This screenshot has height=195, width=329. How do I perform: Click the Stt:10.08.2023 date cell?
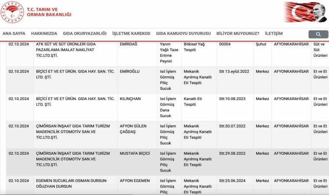click(232, 99)
